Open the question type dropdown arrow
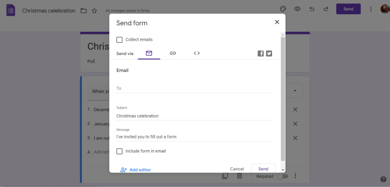The image size is (390, 187). tap(295, 91)
